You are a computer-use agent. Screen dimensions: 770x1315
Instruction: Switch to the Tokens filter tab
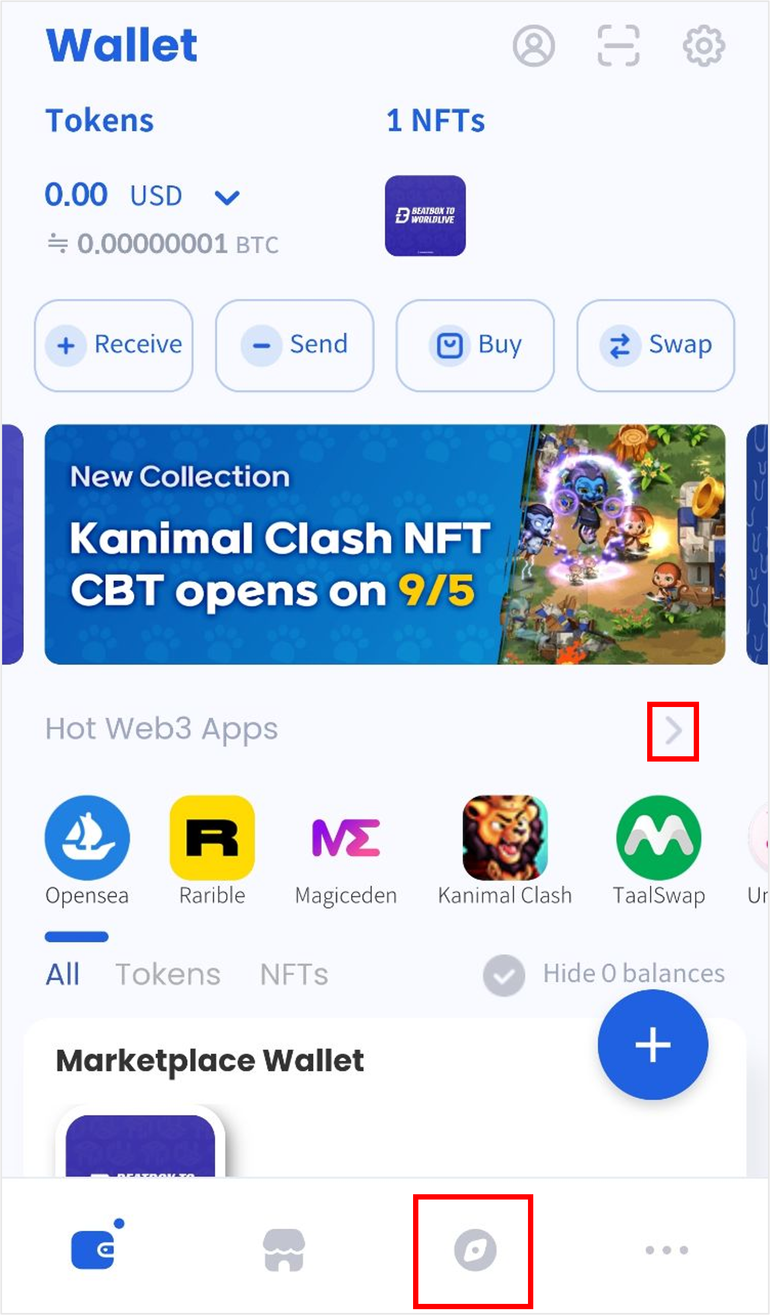point(168,974)
